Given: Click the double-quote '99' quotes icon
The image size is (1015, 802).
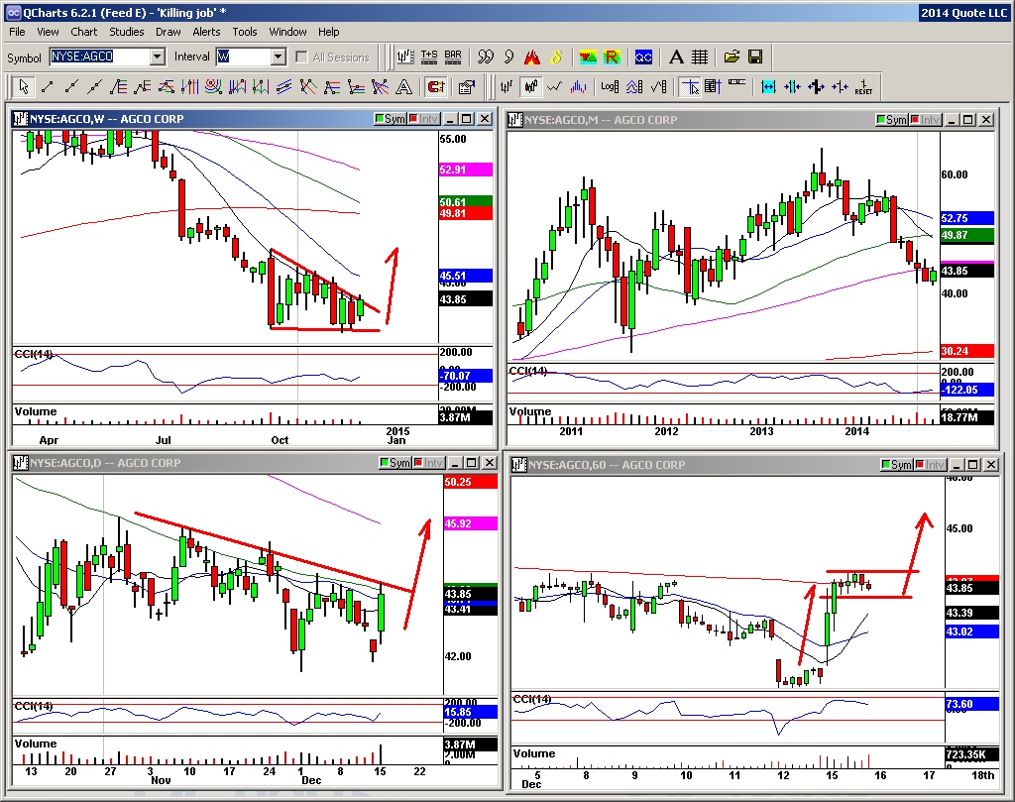Looking at the screenshot, I should pos(485,57).
